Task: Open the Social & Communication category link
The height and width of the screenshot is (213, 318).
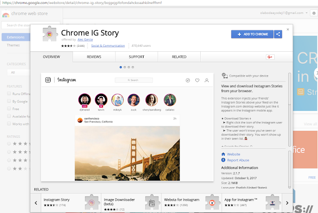Action: pyautogui.click(x=108, y=46)
